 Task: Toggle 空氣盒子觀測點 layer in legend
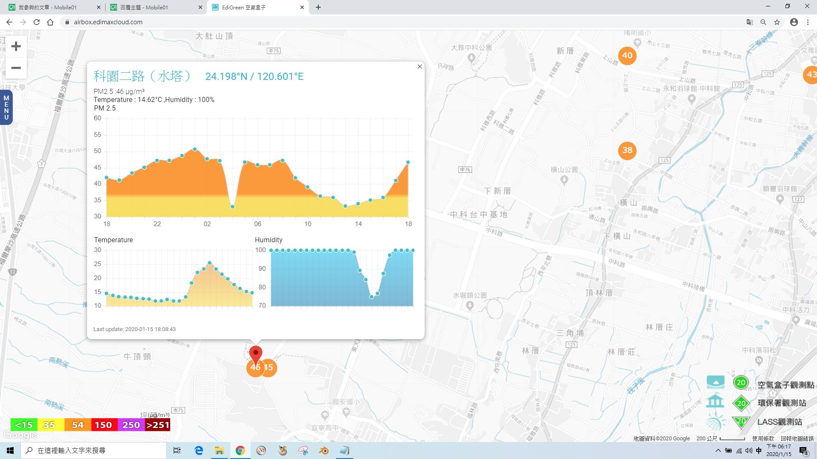786,385
